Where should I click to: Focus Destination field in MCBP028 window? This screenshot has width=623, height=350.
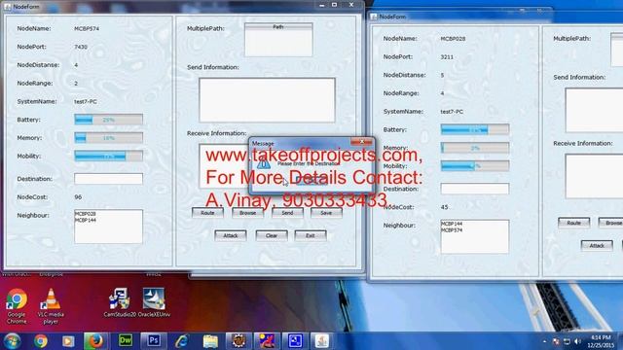coord(475,189)
